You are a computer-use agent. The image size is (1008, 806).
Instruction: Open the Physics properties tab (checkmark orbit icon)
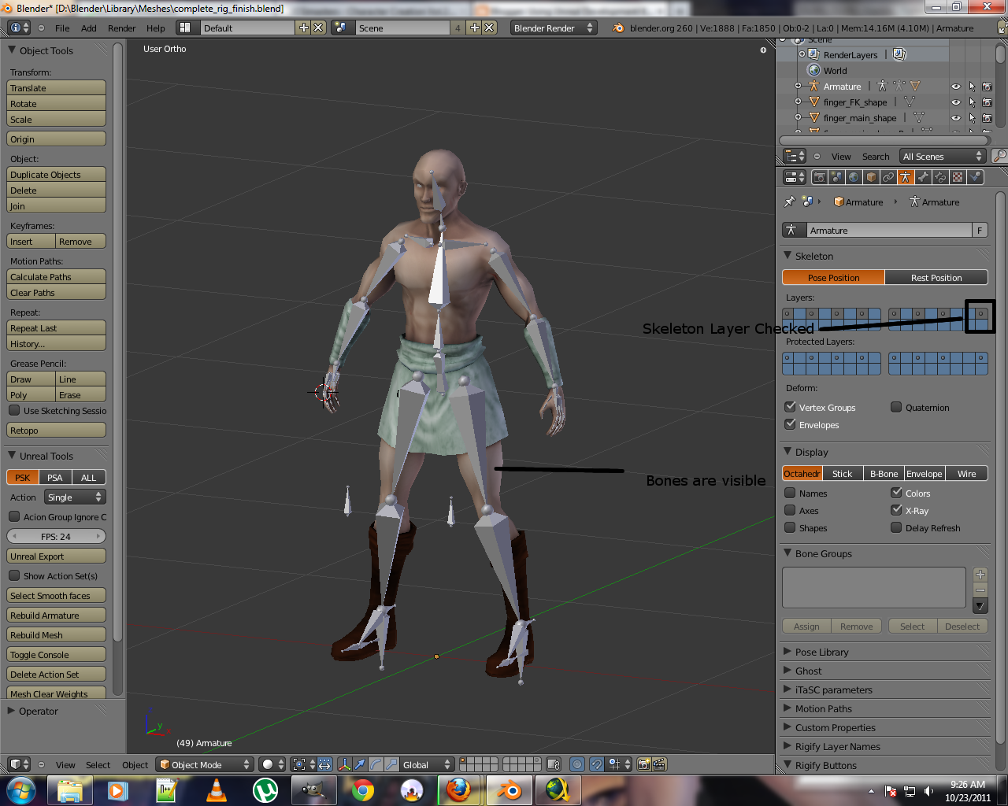pyautogui.click(x=975, y=176)
